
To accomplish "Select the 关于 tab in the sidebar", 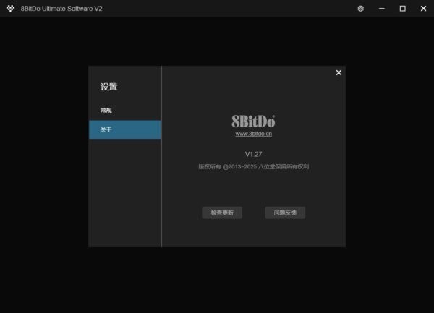I will click(x=125, y=129).
